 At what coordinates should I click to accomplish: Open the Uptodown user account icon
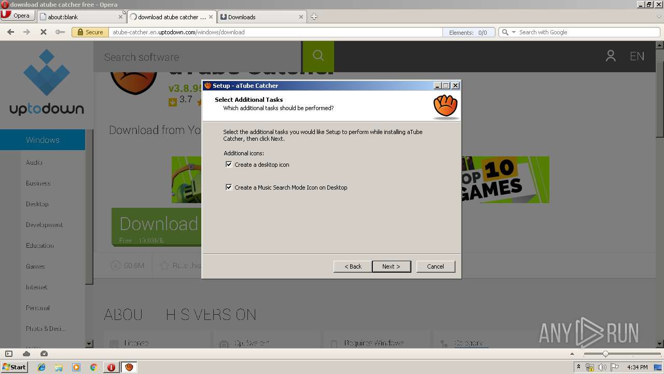coord(611,56)
